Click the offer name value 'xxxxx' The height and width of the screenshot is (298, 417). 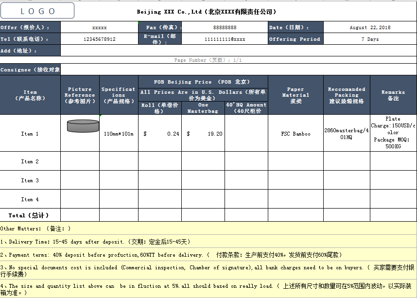pyautogui.click(x=100, y=27)
